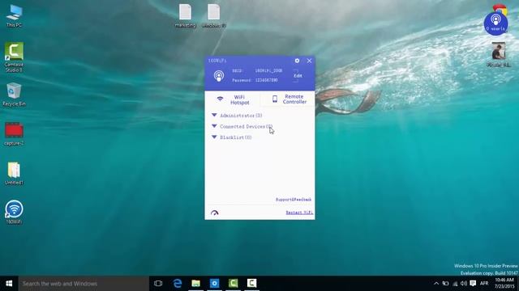Show hidden system tray icons chevron
The image size is (519, 291).
click(x=436, y=284)
